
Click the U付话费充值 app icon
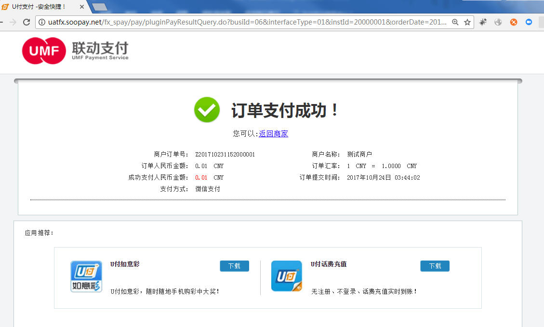287,277
